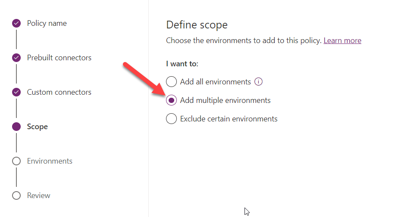
Task: Navigate to the Environments step label
Action: [50, 161]
